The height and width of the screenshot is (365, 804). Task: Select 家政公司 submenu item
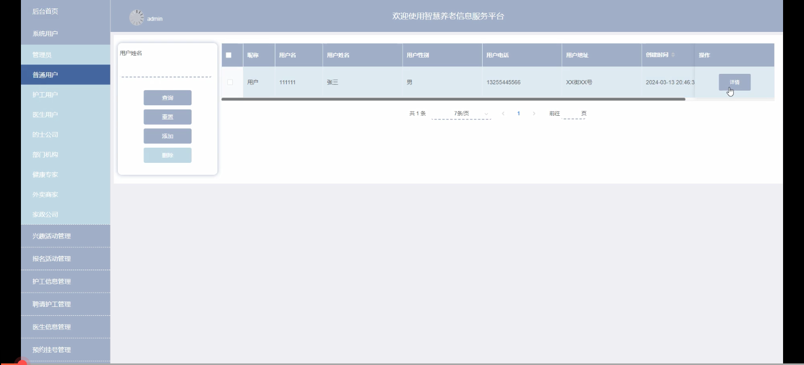(65, 214)
